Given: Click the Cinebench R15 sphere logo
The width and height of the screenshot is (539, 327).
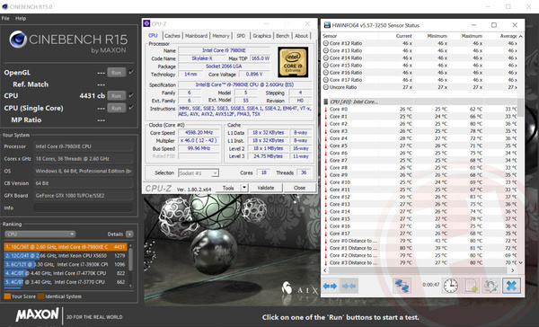Looking at the screenshot, I should 18,39.
